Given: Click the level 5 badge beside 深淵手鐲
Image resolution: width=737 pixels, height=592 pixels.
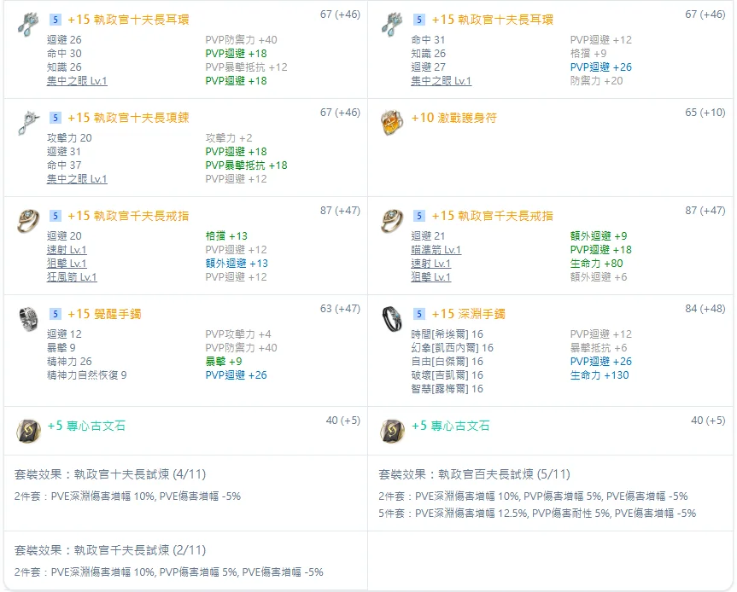Looking at the screenshot, I should pyautogui.click(x=419, y=314).
